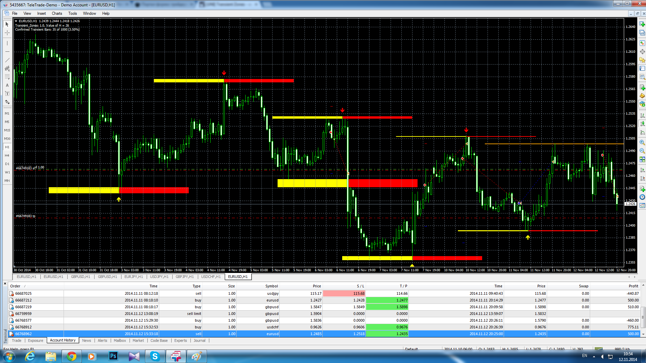646x363 pixels.
Task: Click the New Order icon
Action: [x=642, y=87]
